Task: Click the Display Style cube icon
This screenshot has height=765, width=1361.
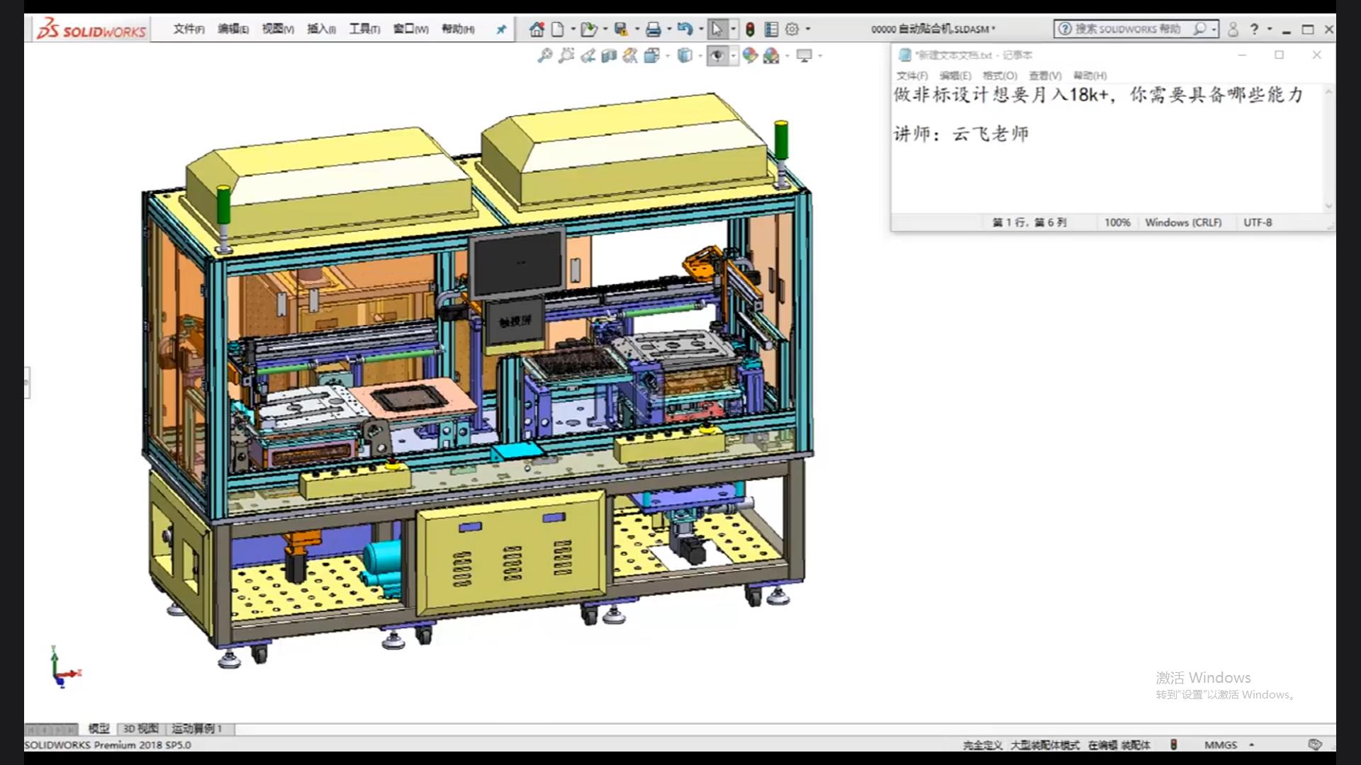Action: [685, 55]
